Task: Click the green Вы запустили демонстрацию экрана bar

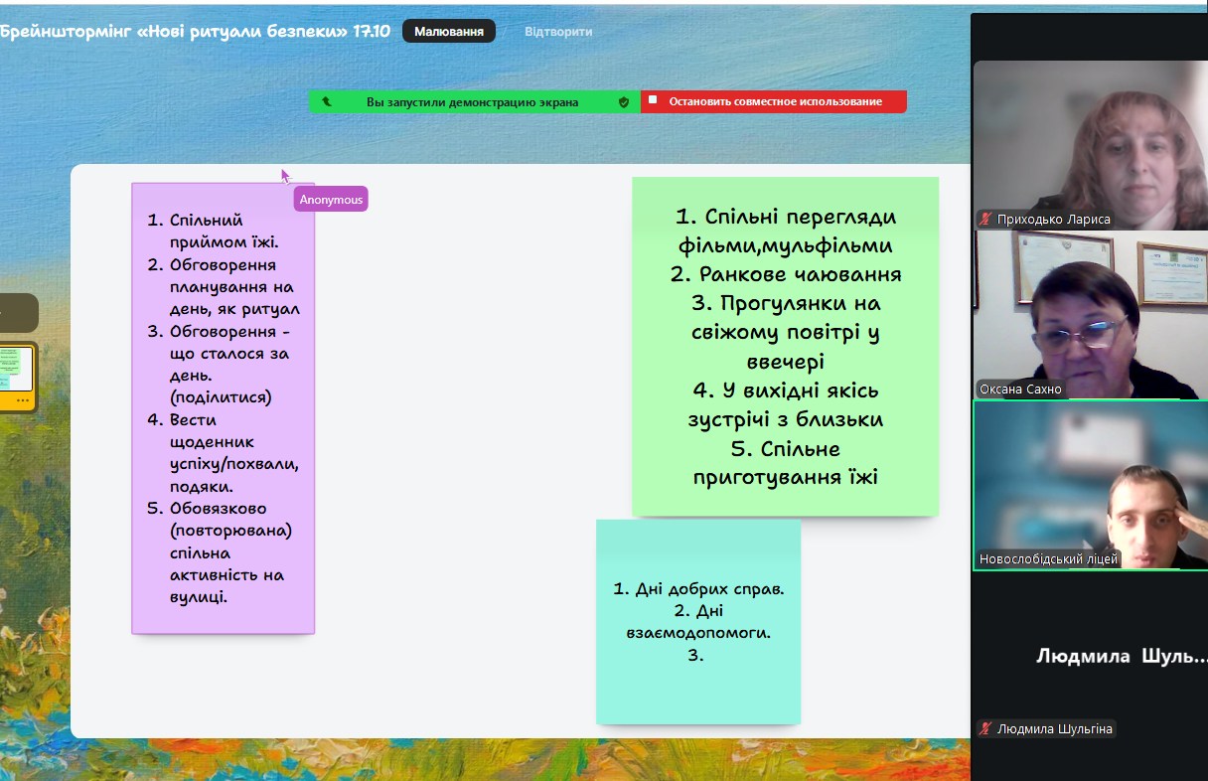Action: tap(472, 101)
